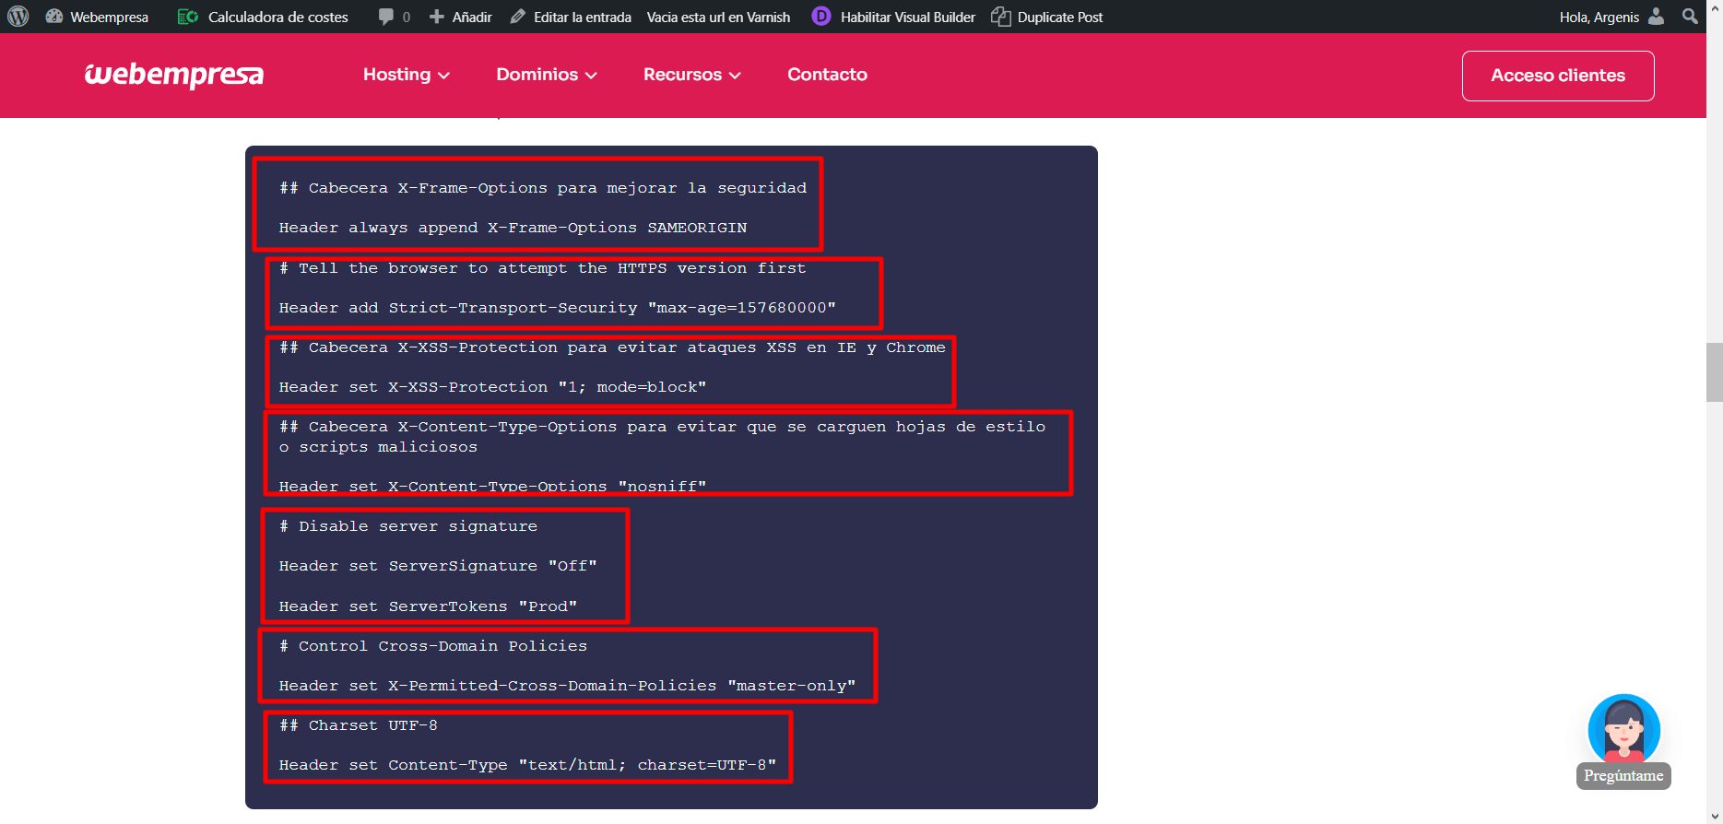Click the Cabecera X-Frame-Options comment line

543,188
